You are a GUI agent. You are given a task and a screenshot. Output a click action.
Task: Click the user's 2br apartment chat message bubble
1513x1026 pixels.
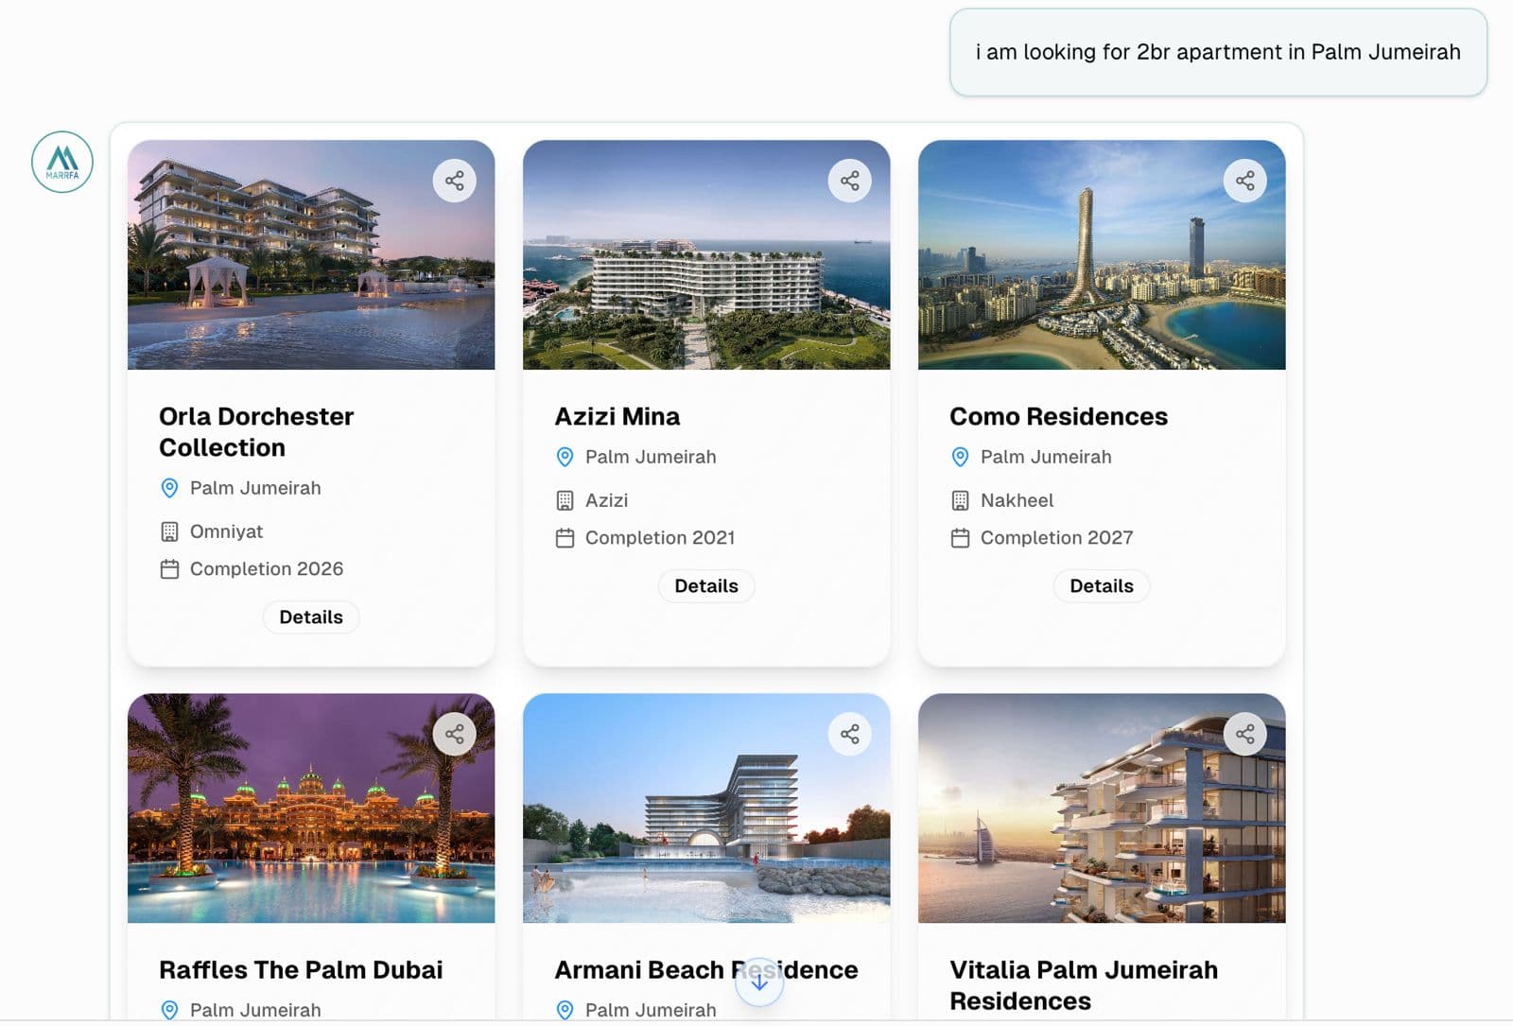(1218, 53)
